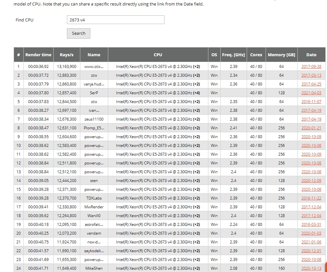Click the name 'vanja.hud...'
The image size is (327, 272).
coord(94,84)
